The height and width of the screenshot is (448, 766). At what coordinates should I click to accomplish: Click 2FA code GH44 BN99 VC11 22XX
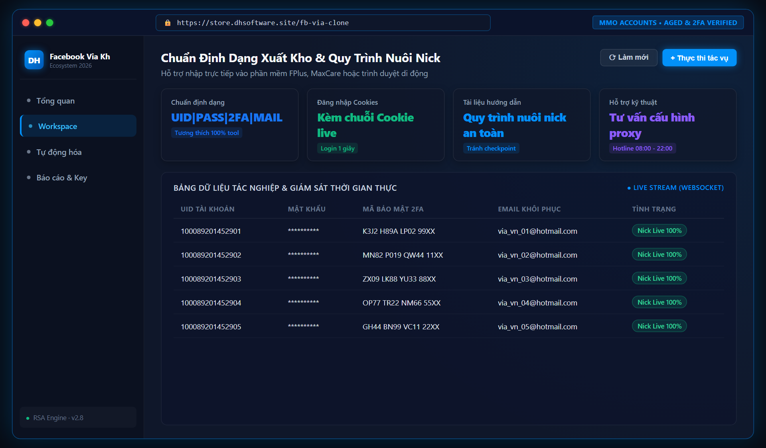[401, 327]
